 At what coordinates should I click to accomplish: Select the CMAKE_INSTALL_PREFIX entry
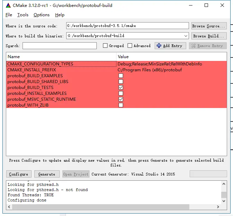(x=61, y=70)
